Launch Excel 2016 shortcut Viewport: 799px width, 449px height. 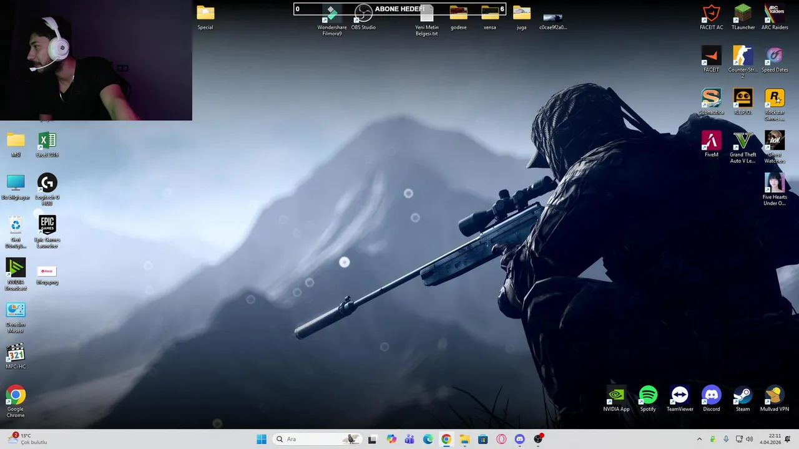[x=47, y=144]
